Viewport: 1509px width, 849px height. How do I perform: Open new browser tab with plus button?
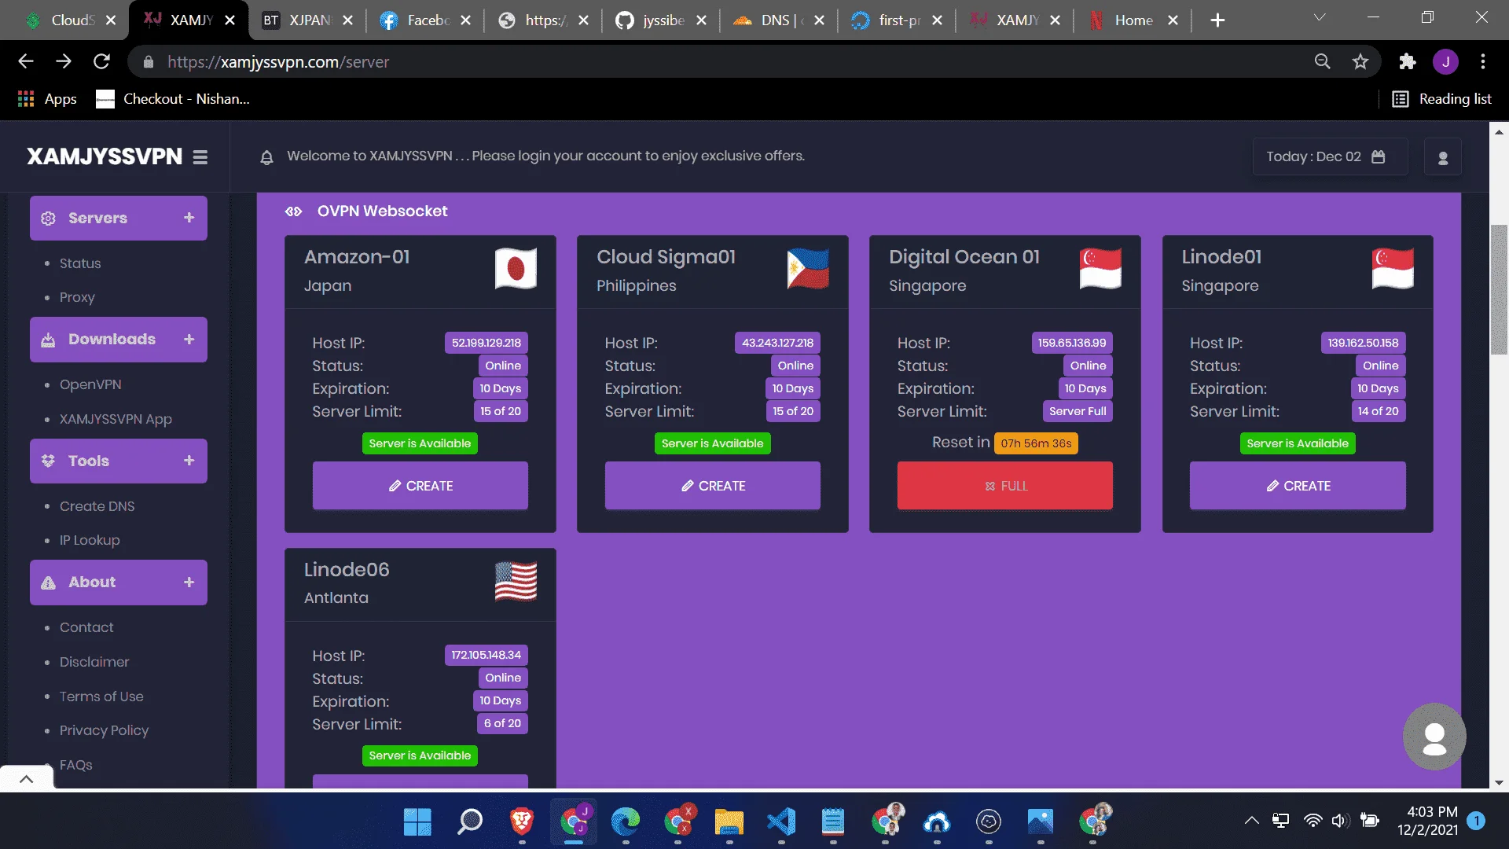point(1217,20)
